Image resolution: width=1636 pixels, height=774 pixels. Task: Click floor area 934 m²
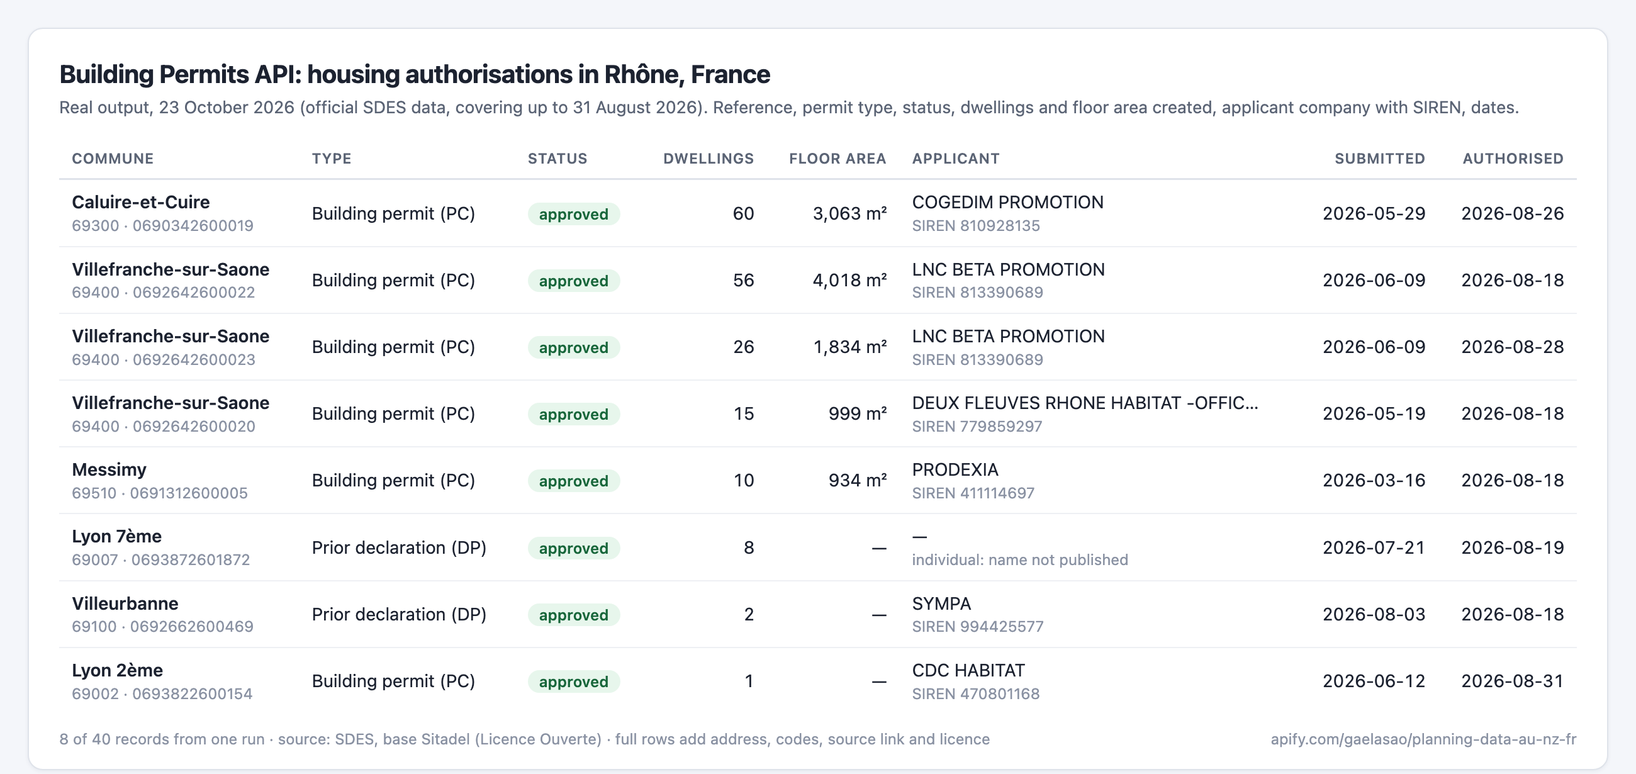pos(858,480)
